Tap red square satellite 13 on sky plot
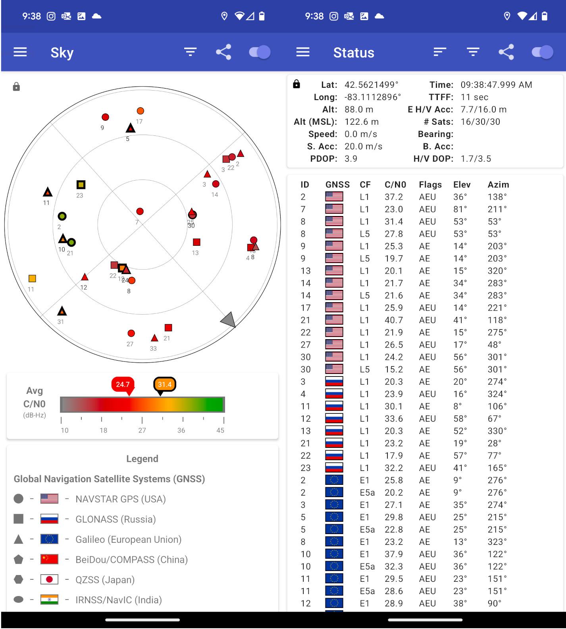This screenshot has height=629, width=566. click(196, 242)
